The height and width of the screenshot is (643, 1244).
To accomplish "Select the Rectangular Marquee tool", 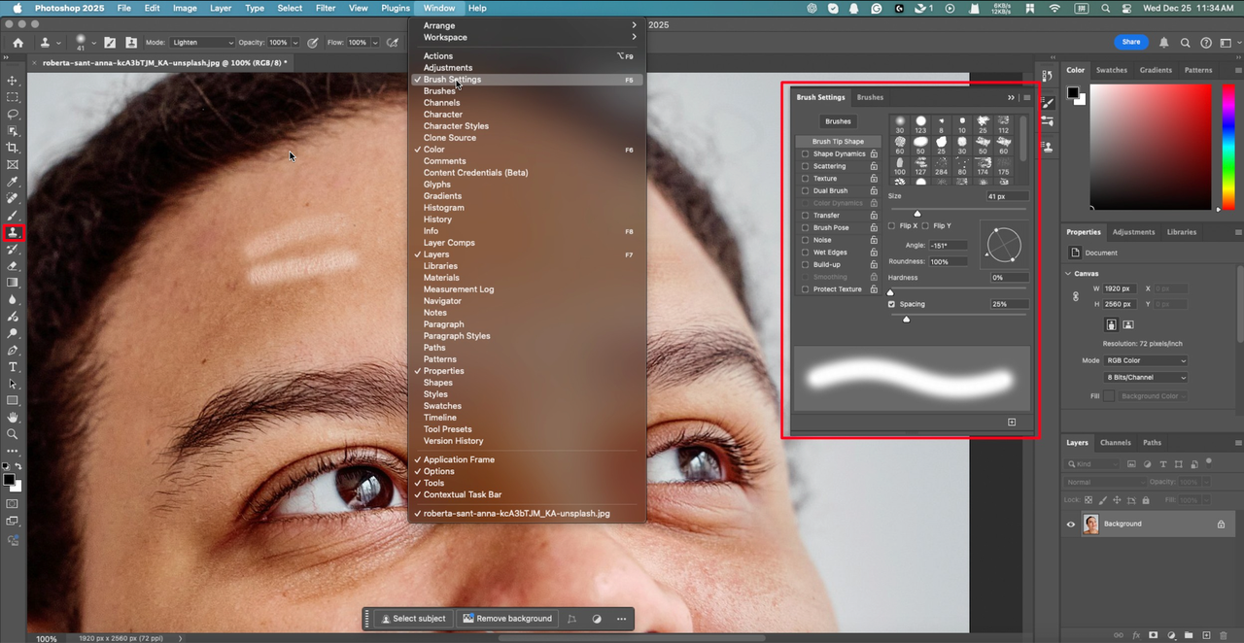I will coord(13,97).
